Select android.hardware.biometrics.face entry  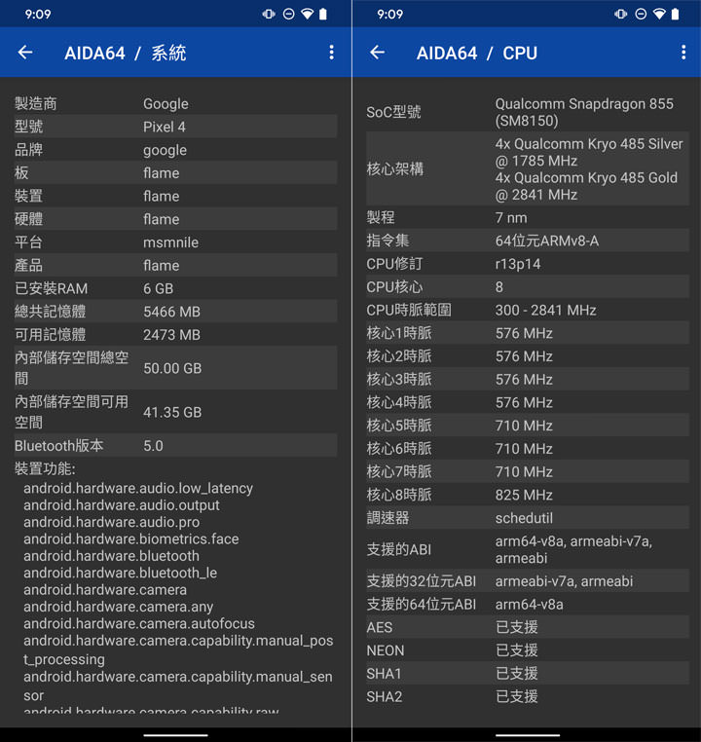click(131, 539)
